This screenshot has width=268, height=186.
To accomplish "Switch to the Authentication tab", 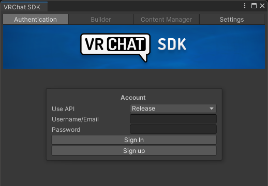I will coord(36,19).
